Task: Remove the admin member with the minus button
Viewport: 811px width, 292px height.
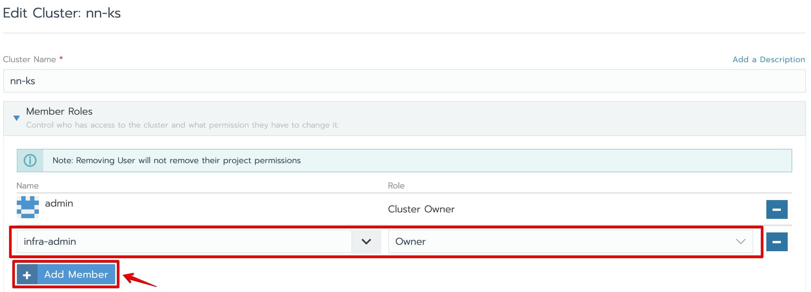Action: click(776, 209)
